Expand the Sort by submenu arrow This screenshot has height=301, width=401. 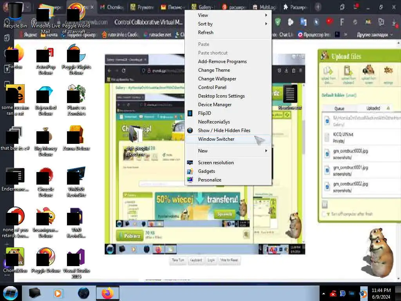[x=266, y=24]
